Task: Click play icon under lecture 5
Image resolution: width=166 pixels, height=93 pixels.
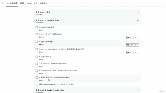Action: click(x=40, y=52)
